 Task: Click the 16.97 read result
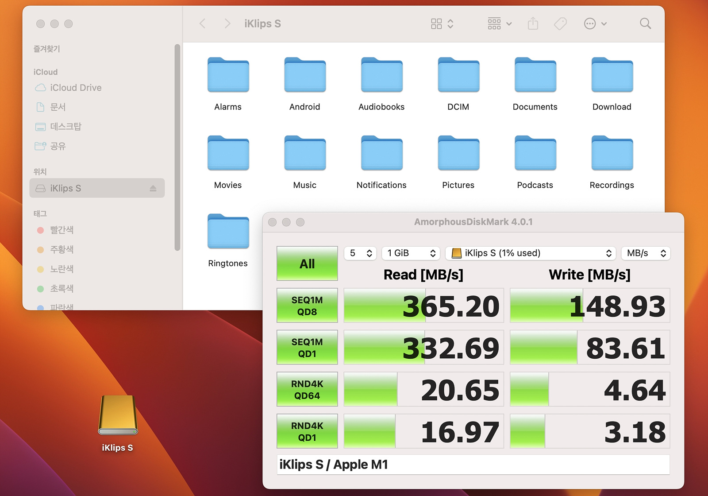pyautogui.click(x=423, y=431)
